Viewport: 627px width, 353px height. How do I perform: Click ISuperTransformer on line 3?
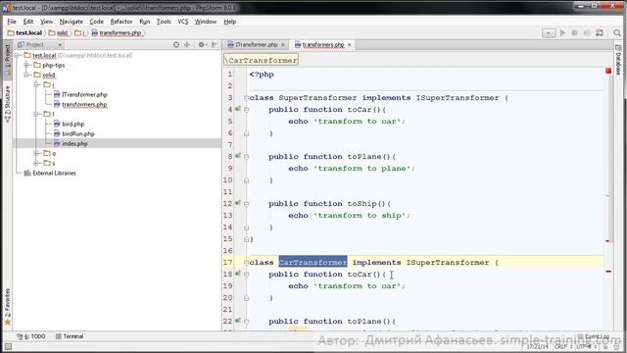[x=458, y=98]
